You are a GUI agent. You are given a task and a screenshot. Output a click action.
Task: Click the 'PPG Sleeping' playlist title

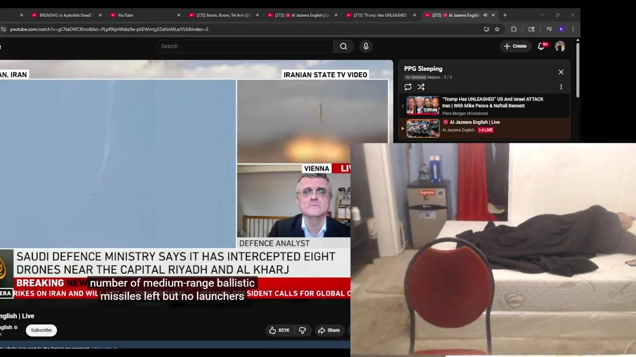pyautogui.click(x=423, y=69)
